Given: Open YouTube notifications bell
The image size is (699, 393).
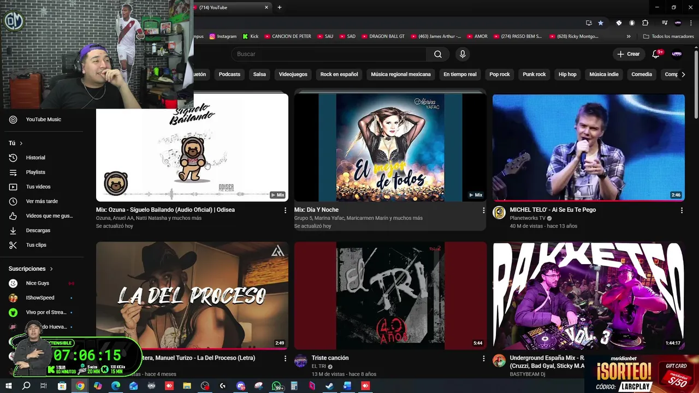Looking at the screenshot, I should pyautogui.click(x=656, y=54).
